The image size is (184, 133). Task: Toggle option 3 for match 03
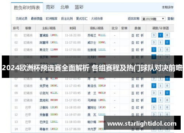pos(154,50)
